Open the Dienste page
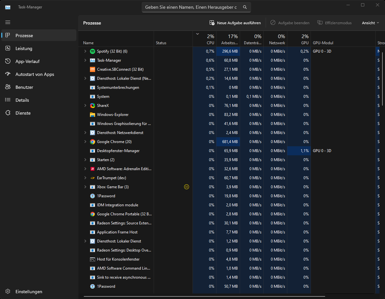The height and width of the screenshot is (299, 385). (39, 113)
